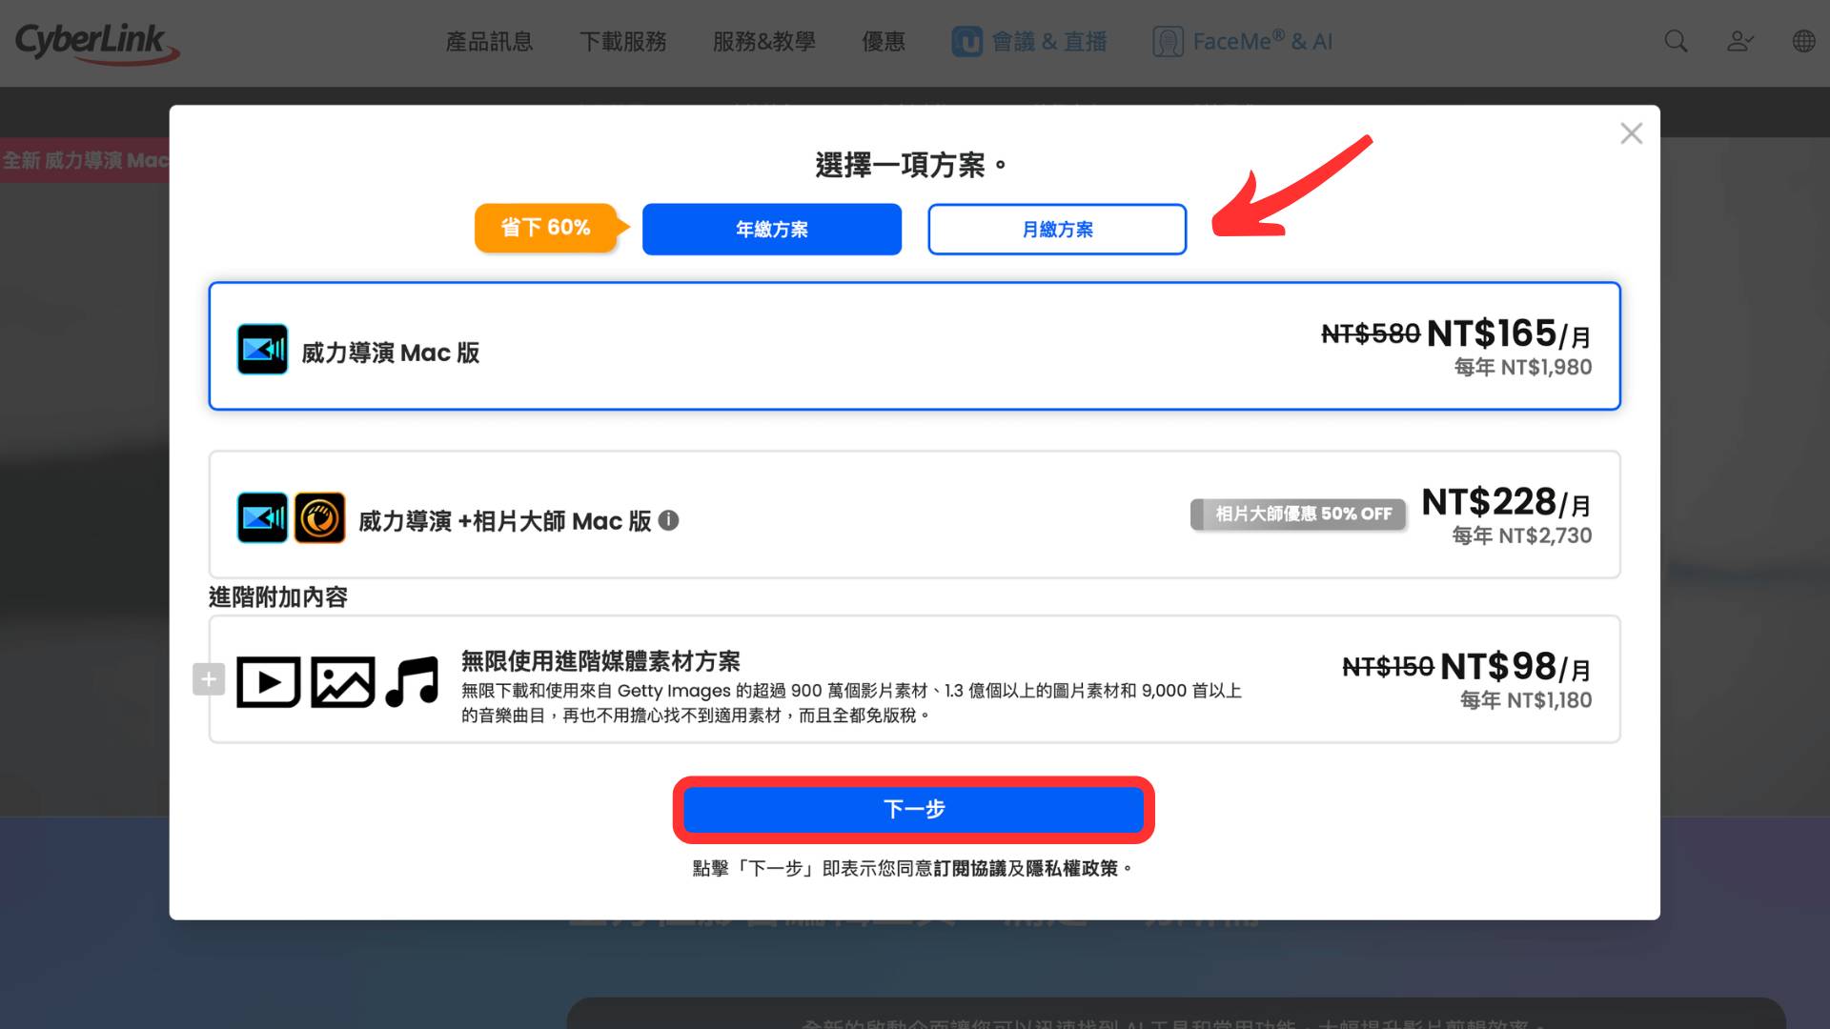Add the 無限使用進階媒體素材方案 add-on with plus
The image size is (1830, 1029).
coord(209,679)
